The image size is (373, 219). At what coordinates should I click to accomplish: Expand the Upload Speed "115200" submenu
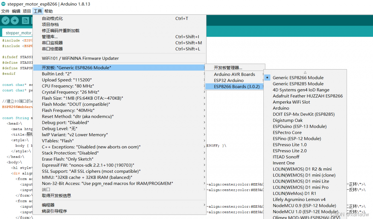click(119, 80)
